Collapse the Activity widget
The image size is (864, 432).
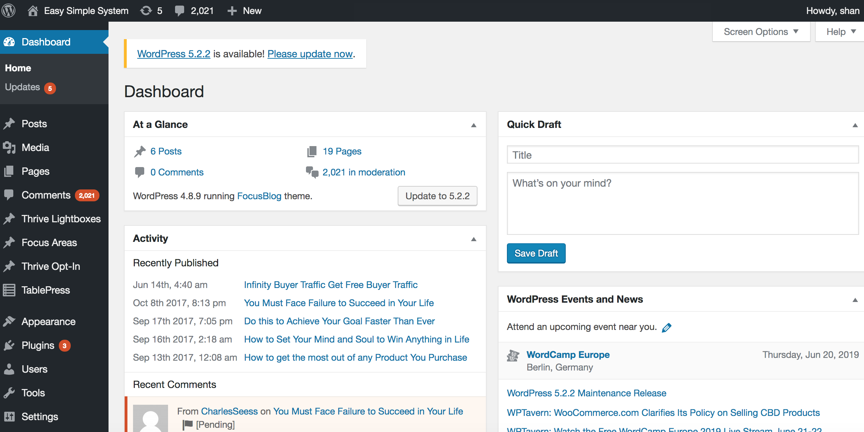point(474,239)
